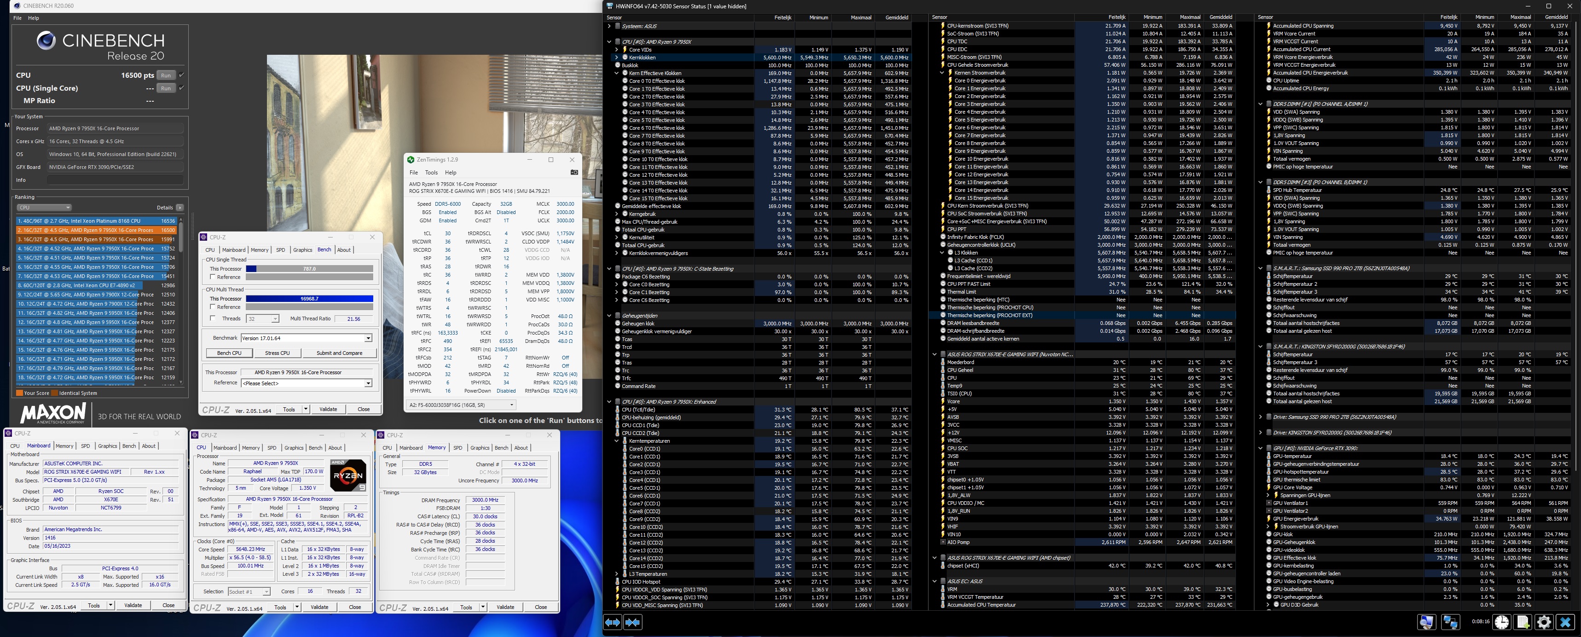Image resolution: width=1581 pixels, height=637 pixels.
Task: Click HWiNFO collapse-columns arrows button
Action: pyautogui.click(x=633, y=622)
